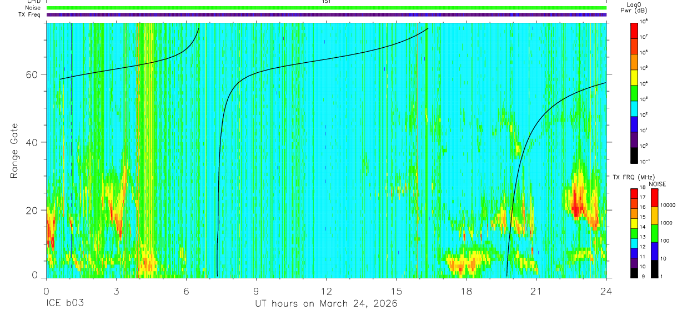682x315 pixels.
Task: Click the UT hours on March 24, 2026 title
Action: coord(327,304)
